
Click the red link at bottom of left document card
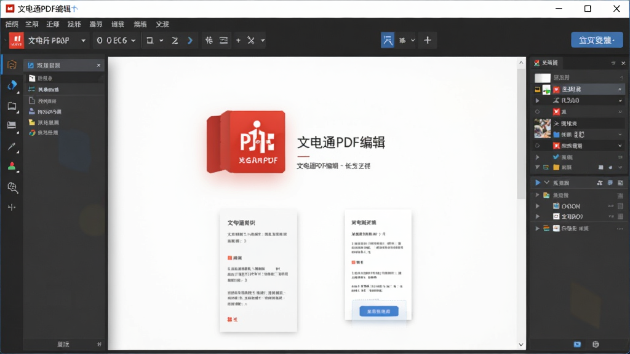tap(232, 320)
